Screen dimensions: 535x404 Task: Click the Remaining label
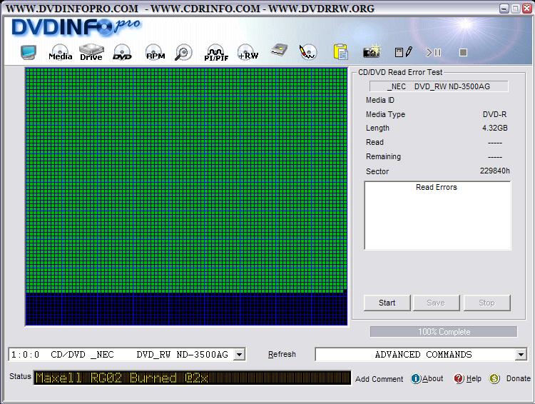383,156
